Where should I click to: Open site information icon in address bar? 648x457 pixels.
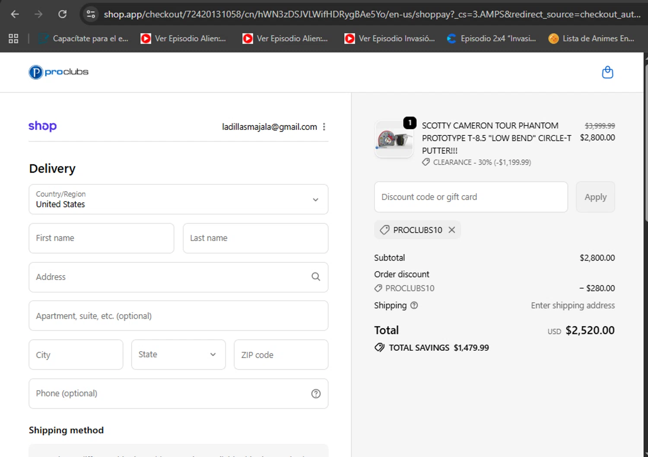point(91,14)
